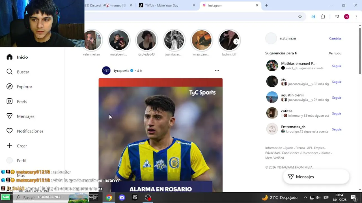This screenshot has height=203, width=362.
Task: Click Cambiar to switch accounts
Action: pyautogui.click(x=335, y=38)
